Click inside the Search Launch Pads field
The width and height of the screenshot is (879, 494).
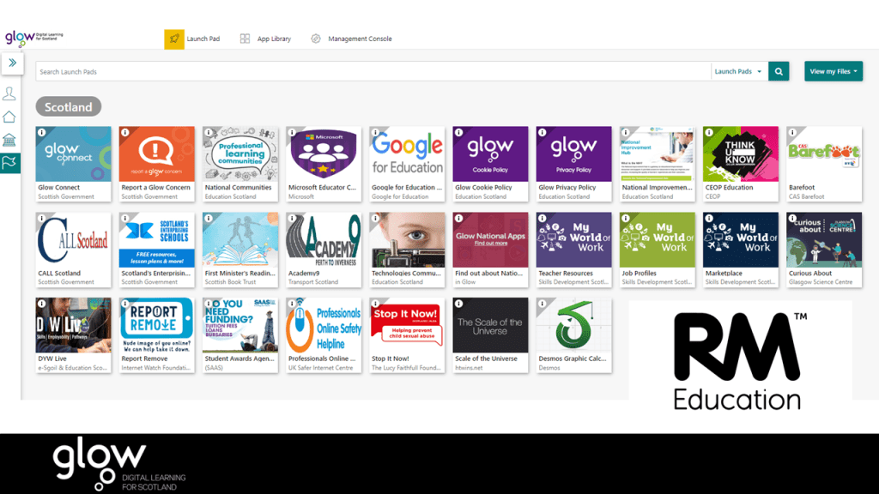[343, 71]
